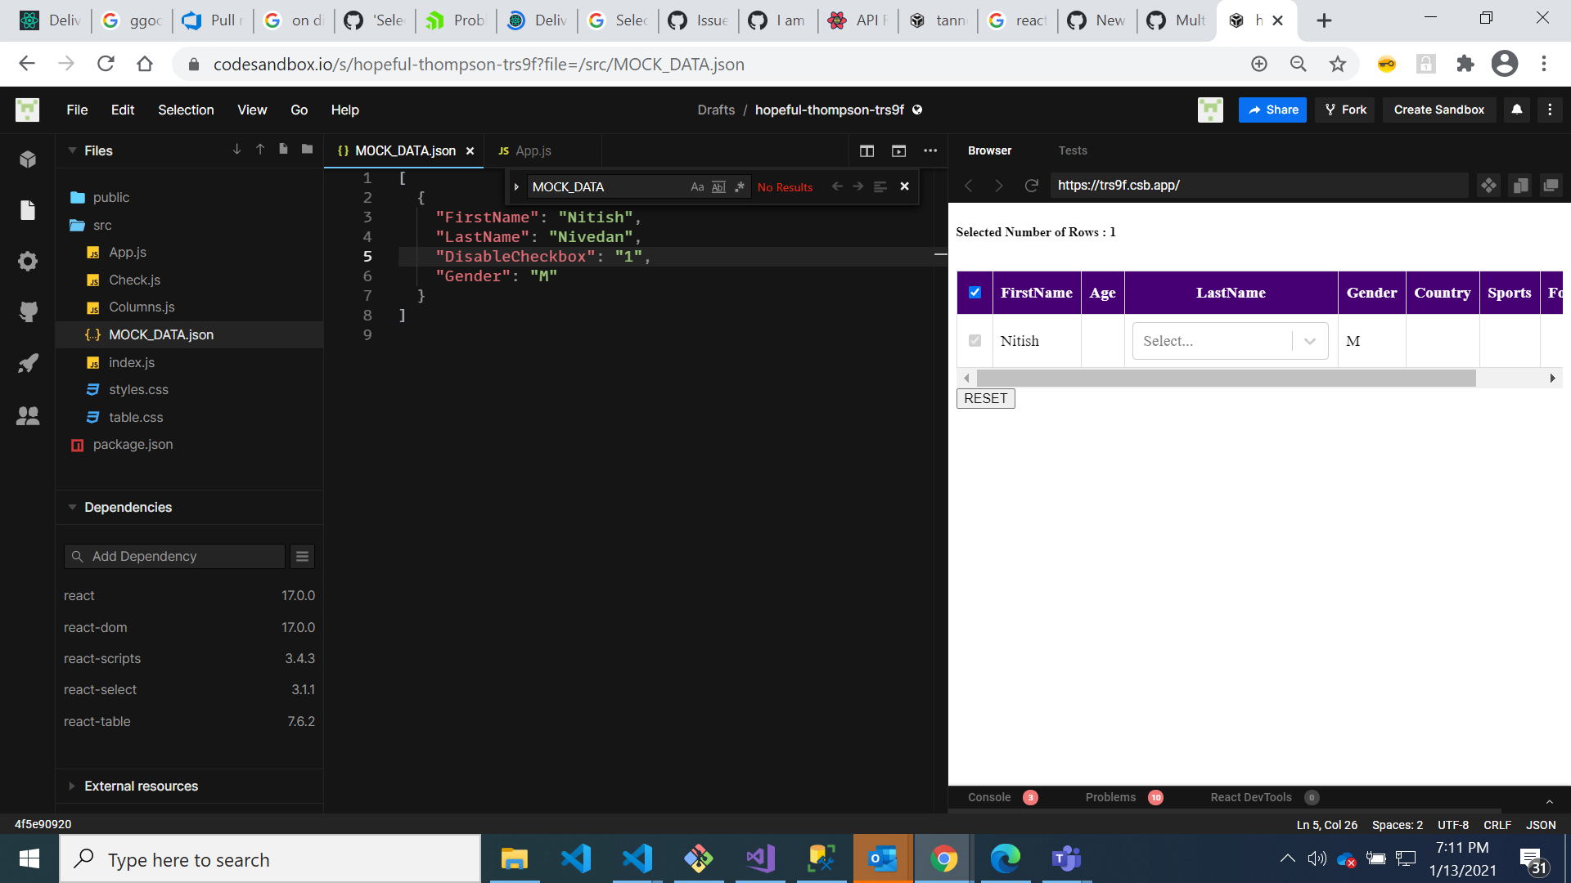Click the Fork button
The height and width of the screenshot is (883, 1571).
click(1345, 110)
